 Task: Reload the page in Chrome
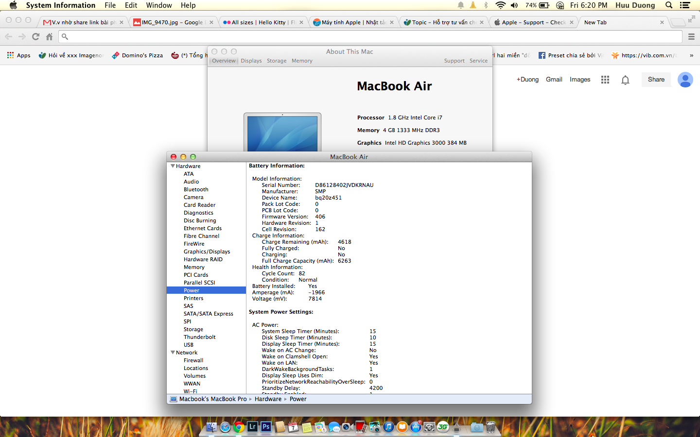pos(35,37)
